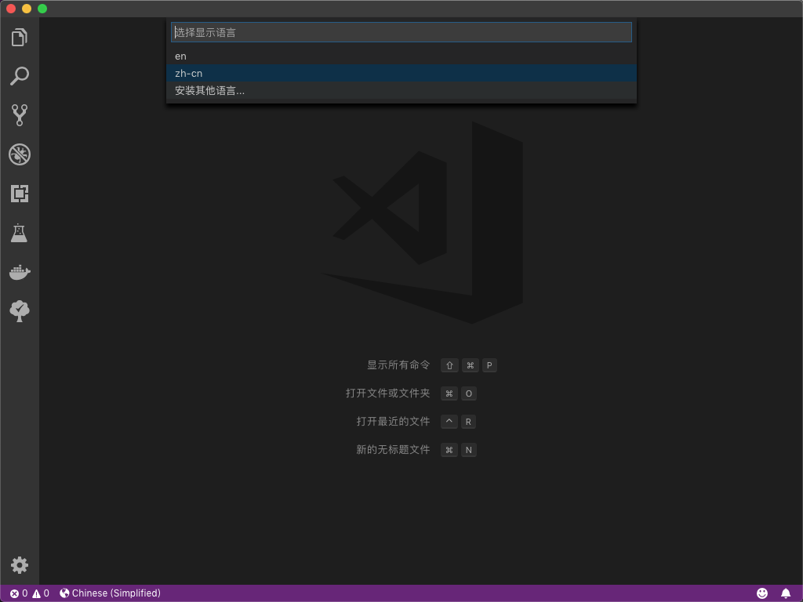Open the Explorer files view
Viewport: 803px width, 602px height.
click(x=20, y=37)
